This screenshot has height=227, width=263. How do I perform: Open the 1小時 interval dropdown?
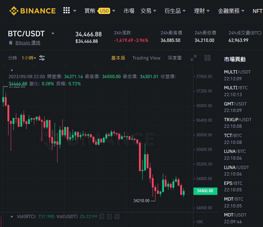point(29,58)
